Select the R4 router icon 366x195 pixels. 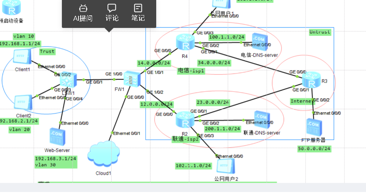185,42
